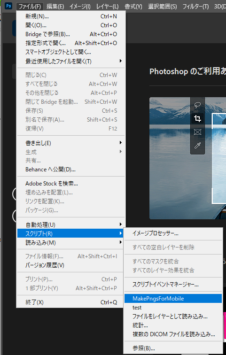Select 統計... script
The width and height of the screenshot is (226, 355).
173,325
